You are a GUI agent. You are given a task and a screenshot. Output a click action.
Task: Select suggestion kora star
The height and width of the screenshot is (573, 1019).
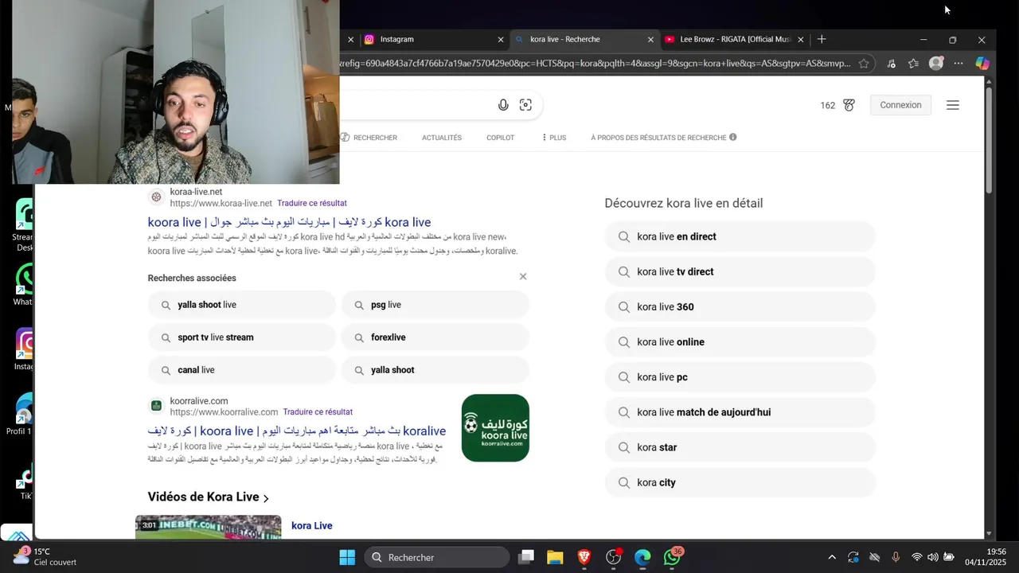[740, 447]
